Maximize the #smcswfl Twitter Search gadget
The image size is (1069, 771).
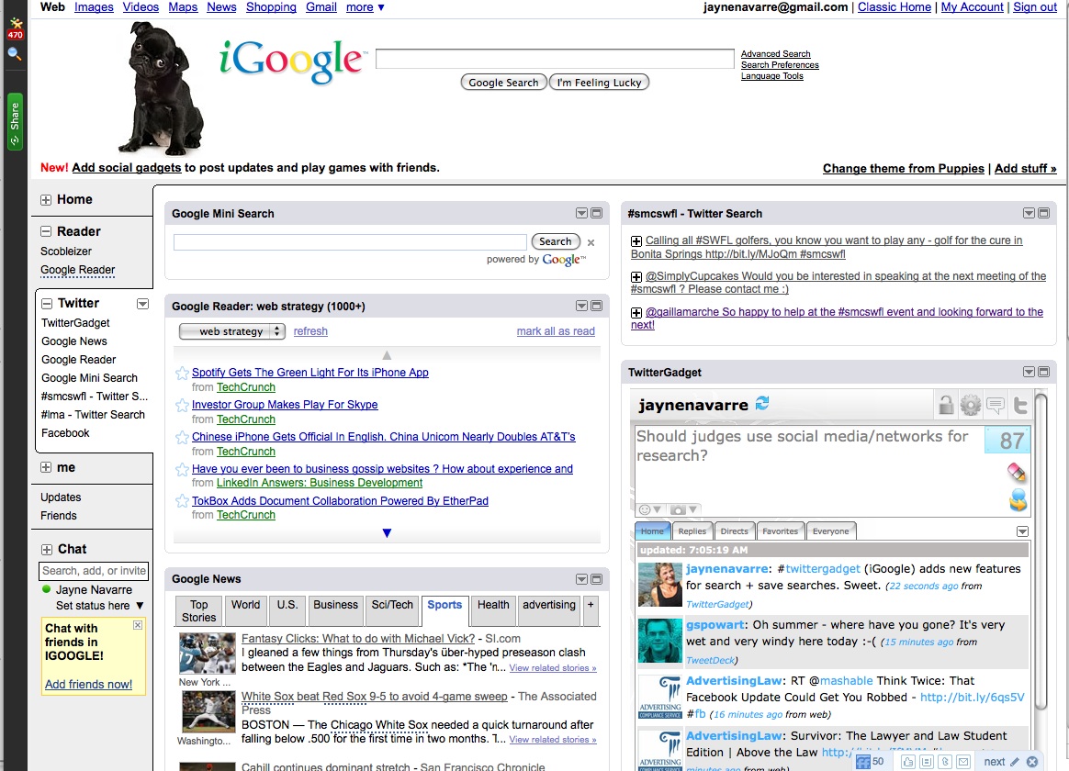coord(1044,213)
